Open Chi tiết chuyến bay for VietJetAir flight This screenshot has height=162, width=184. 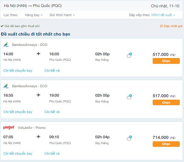(18, 153)
